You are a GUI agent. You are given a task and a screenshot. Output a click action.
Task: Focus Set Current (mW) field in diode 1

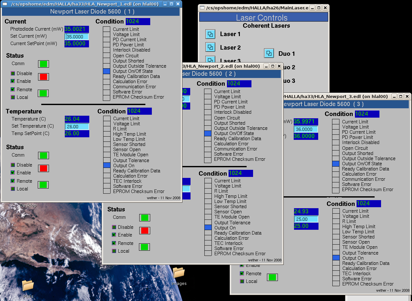[77, 37]
